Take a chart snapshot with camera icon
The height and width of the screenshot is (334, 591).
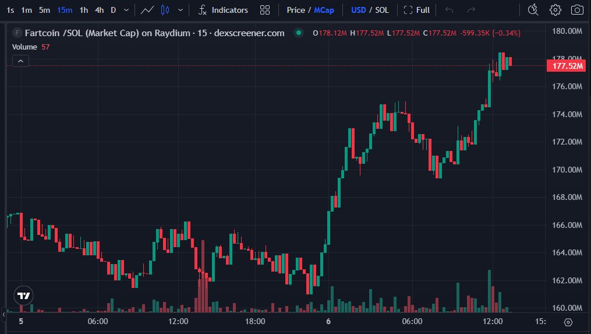click(x=577, y=10)
